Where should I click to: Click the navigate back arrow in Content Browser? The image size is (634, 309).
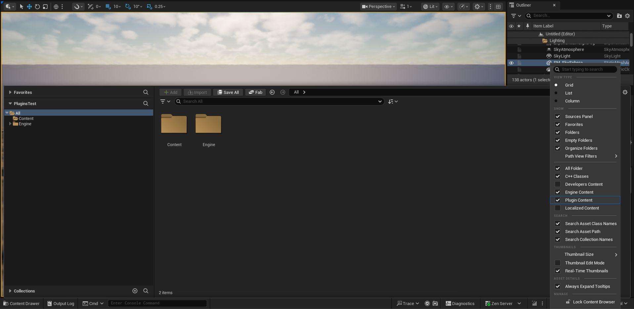tap(272, 92)
